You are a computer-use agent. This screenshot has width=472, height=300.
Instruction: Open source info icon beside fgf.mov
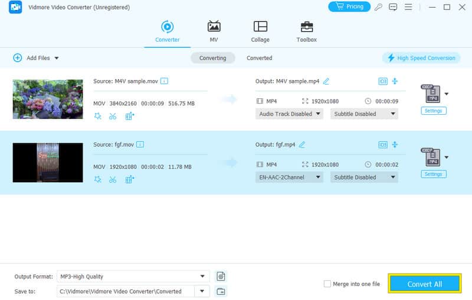pos(140,144)
